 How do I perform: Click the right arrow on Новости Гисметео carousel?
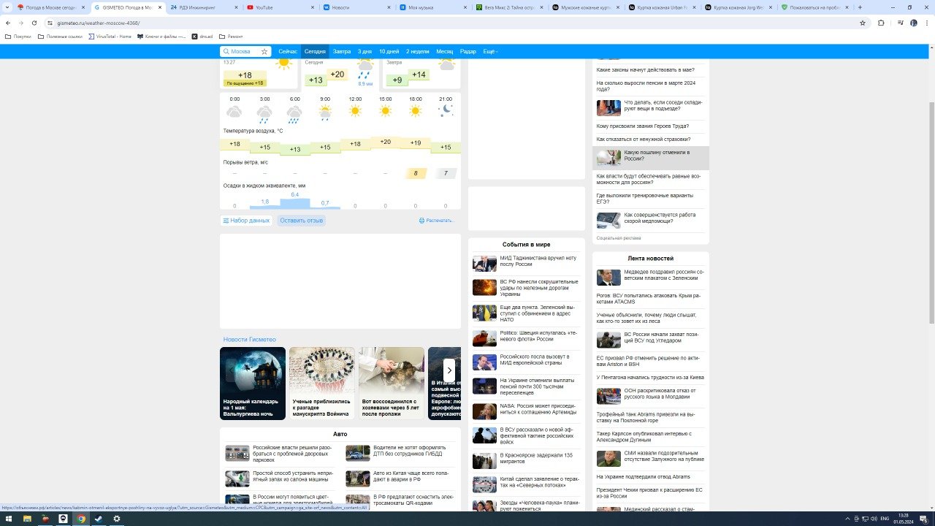(449, 370)
